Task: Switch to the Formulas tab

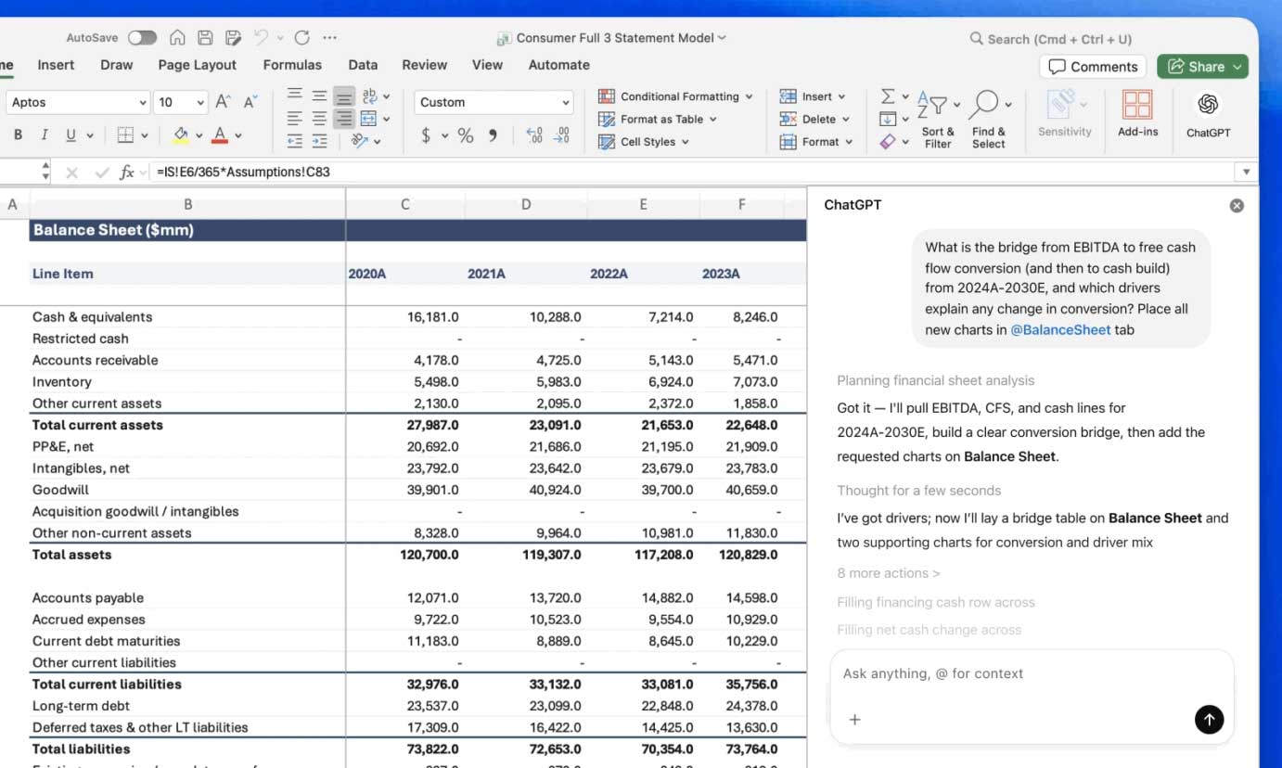Action: (292, 65)
